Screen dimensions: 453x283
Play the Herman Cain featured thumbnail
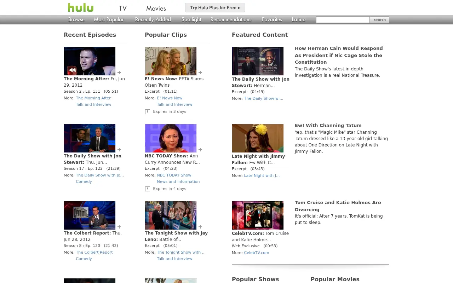(x=258, y=61)
